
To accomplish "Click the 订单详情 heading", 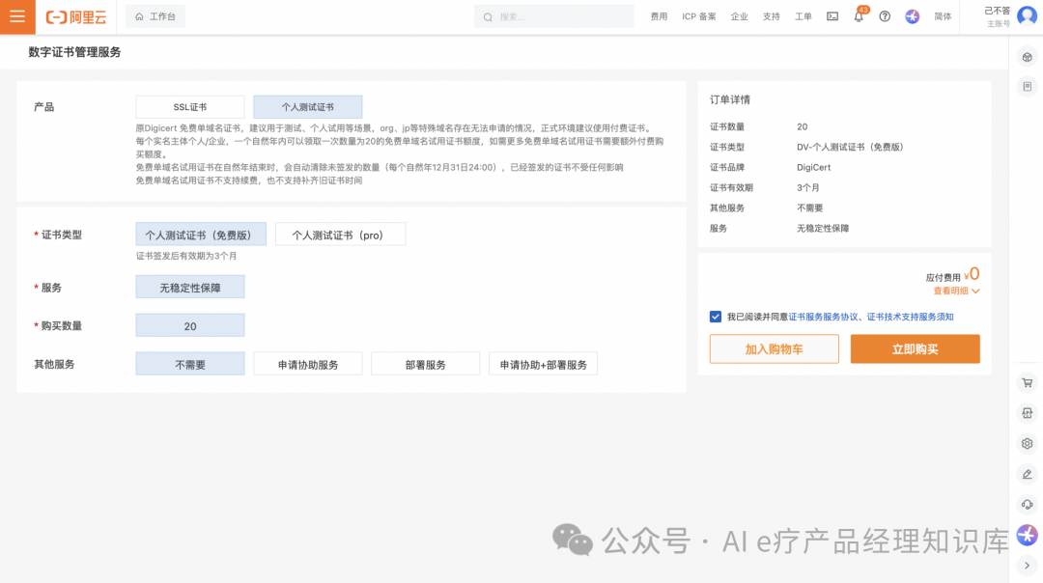I will 730,99.
